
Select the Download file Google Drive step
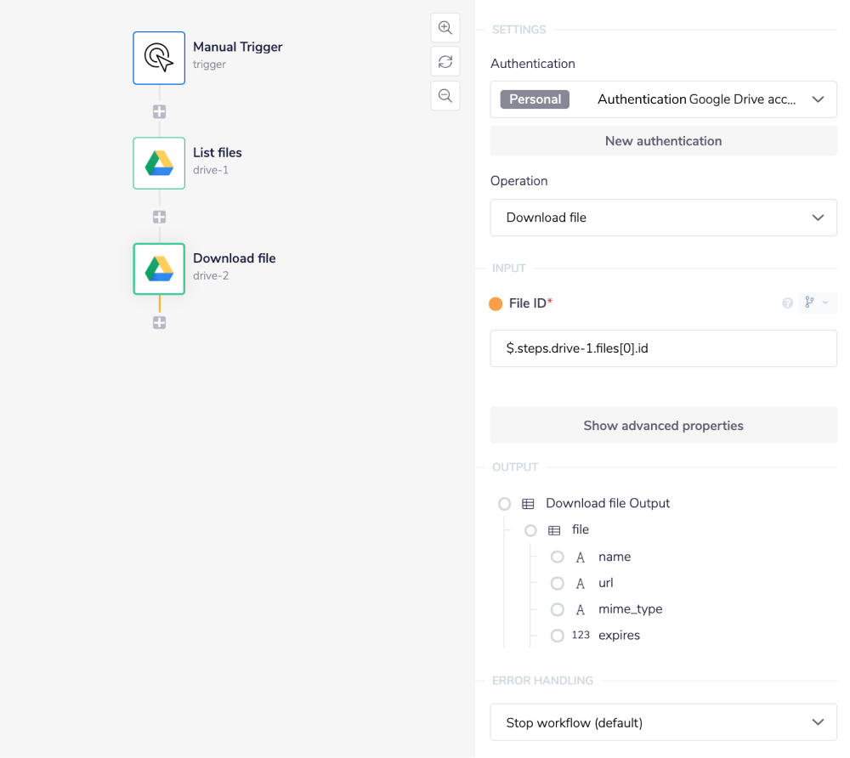click(159, 269)
